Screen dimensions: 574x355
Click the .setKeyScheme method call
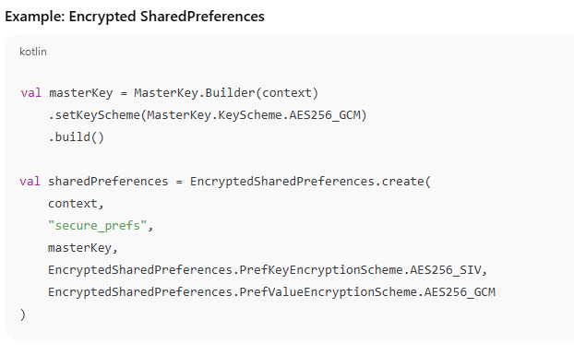click(x=94, y=115)
